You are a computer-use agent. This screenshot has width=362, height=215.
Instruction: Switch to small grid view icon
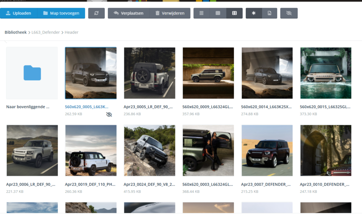(x=218, y=13)
